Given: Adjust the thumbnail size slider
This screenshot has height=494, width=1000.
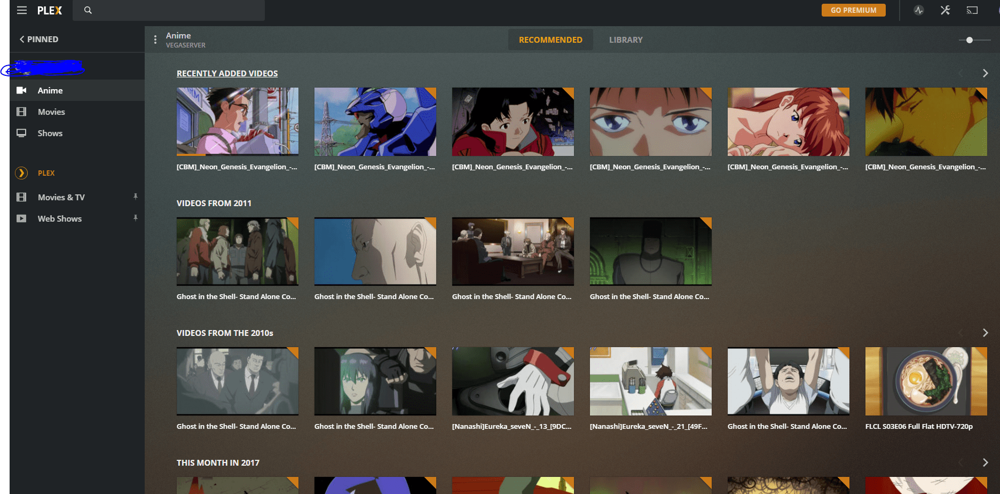Looking at the screenshot, I should (970, 40).
